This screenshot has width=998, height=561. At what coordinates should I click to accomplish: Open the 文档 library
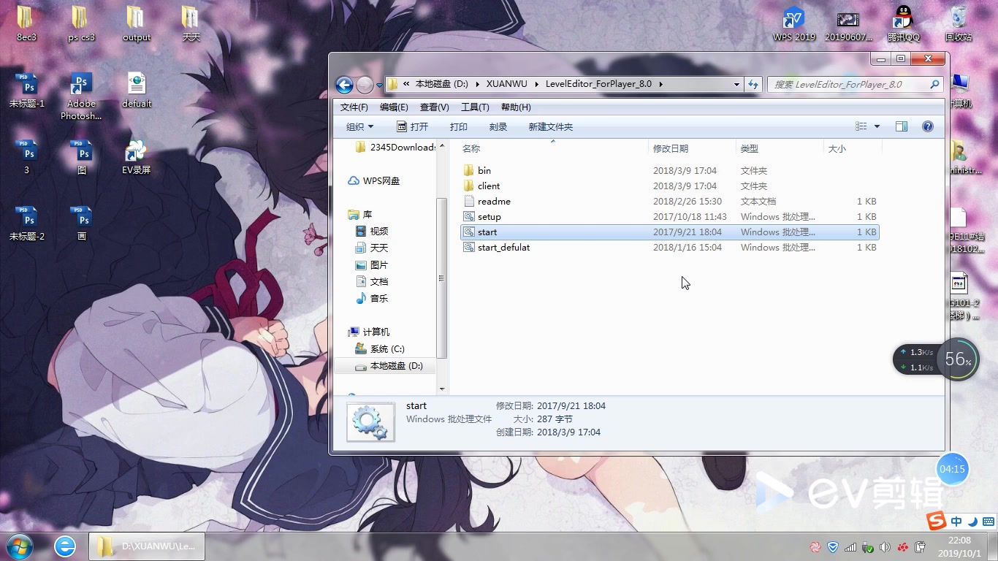[x=372, y=282]
